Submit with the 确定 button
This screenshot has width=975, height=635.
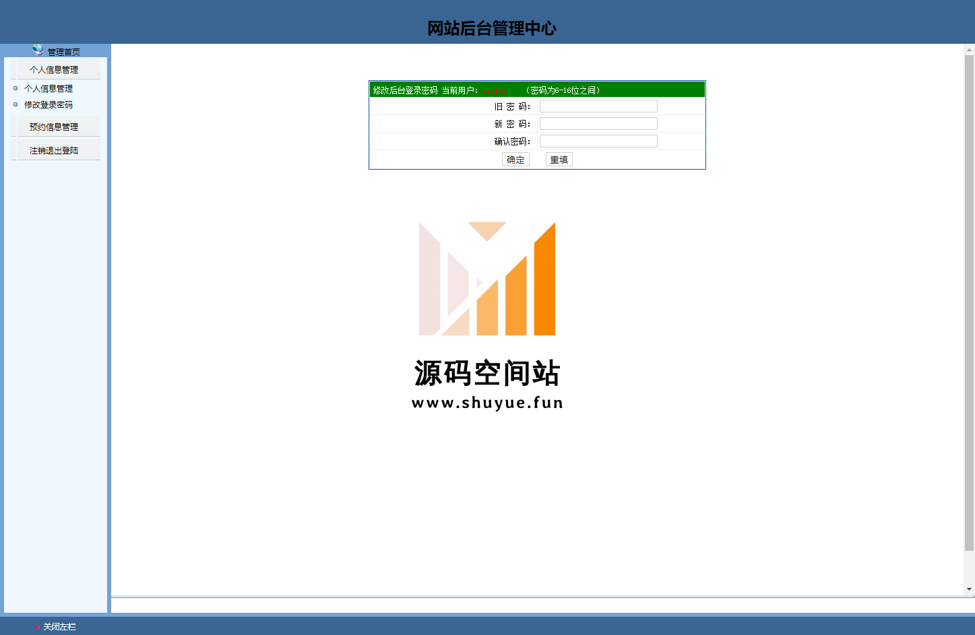pyautogui.click(x=515, y=160)
